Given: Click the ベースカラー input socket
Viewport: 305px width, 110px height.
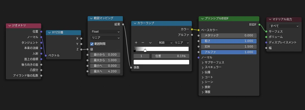Looking at the screenshot, I should click(198, 30).
